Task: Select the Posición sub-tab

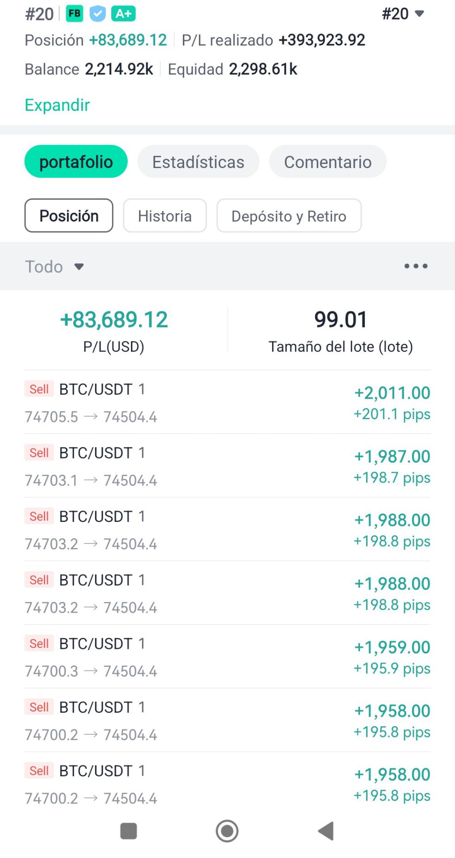Action: pos(69,216)
